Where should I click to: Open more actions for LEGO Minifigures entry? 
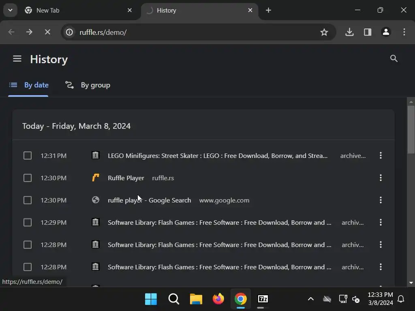(381, 155)
